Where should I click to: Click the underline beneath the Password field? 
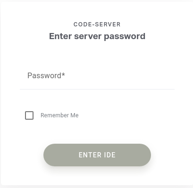coord(97,89)
